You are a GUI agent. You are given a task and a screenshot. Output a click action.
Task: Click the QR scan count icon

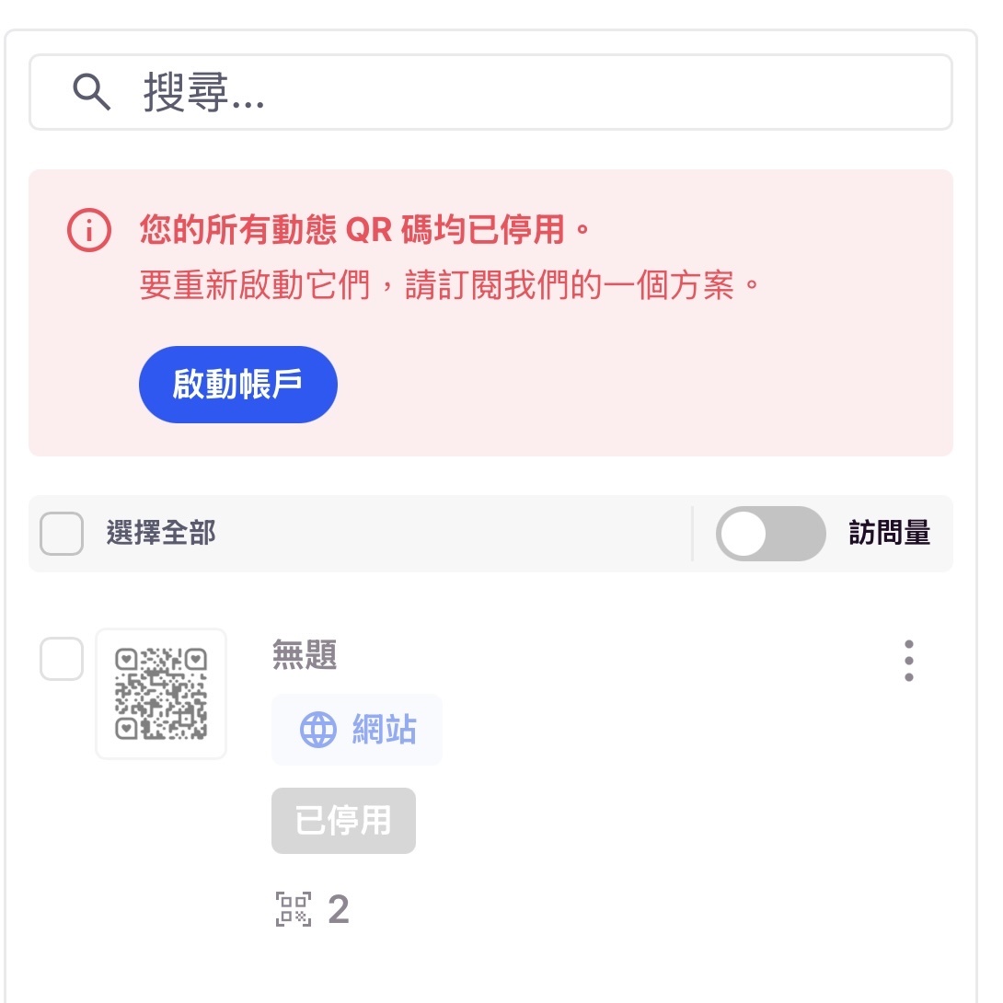(294, 909)
